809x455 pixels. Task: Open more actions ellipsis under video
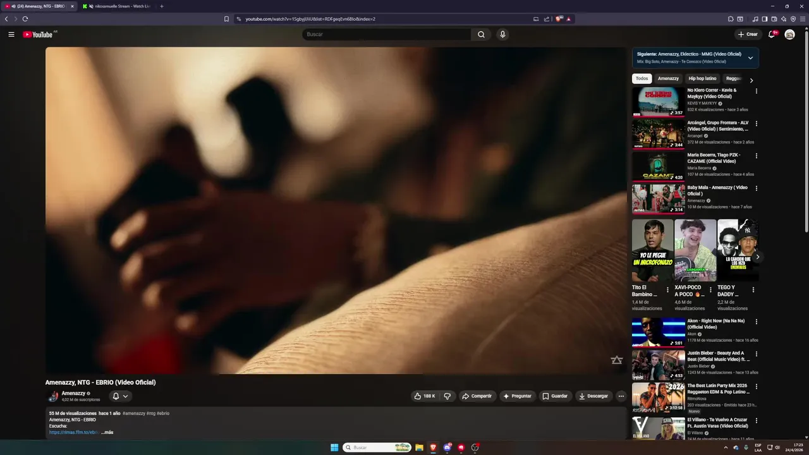[621, 396]
